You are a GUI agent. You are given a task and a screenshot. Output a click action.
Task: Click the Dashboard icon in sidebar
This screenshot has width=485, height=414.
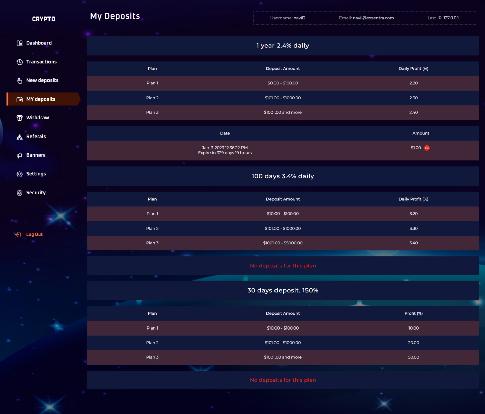(x=20, y=43)
